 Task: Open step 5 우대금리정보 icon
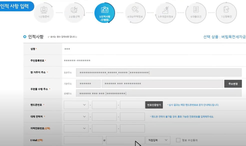[x=166, y=13]
